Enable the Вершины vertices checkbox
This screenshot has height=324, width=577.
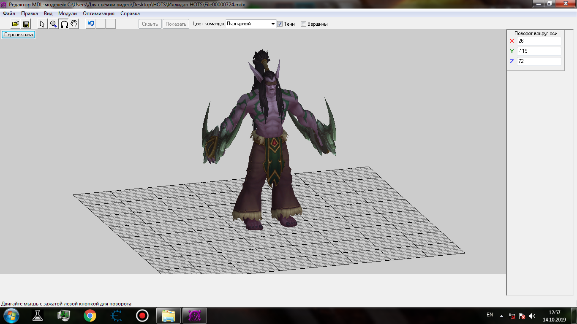[x=303, y=24]
